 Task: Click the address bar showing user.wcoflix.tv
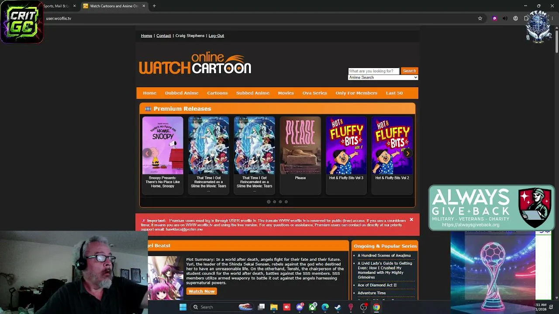258,18
